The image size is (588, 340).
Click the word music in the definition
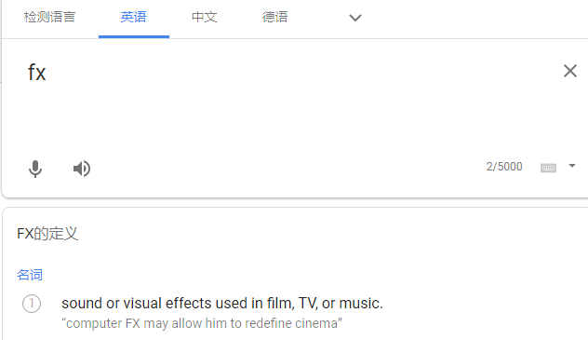point(359,304)
